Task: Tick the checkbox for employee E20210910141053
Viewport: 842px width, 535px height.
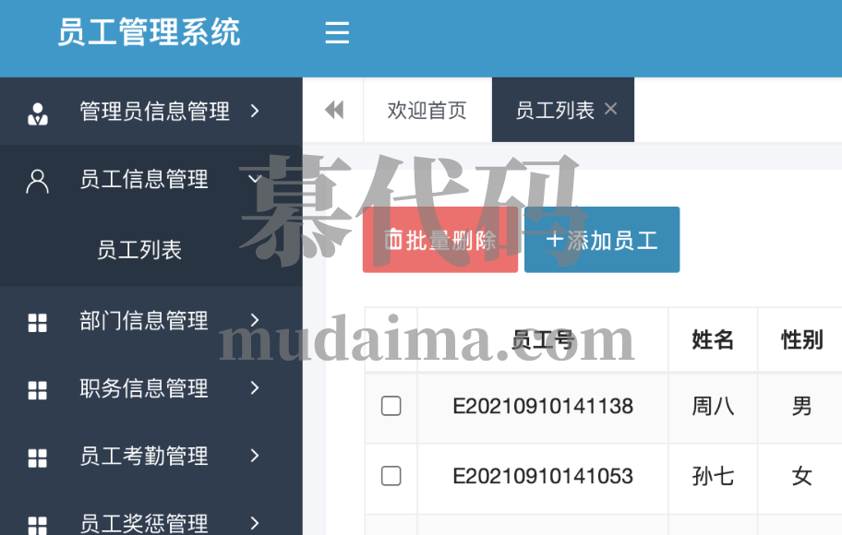Action: [391, 476]
